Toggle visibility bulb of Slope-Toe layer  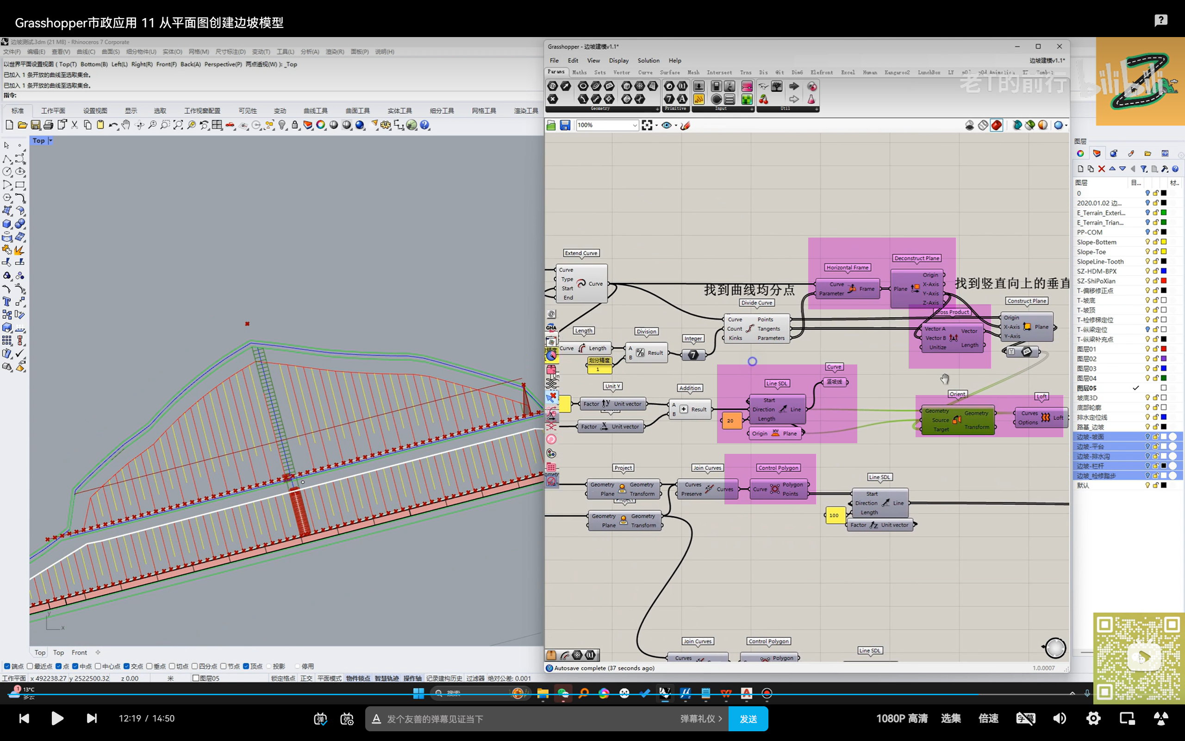click(x=1147, y=251)
